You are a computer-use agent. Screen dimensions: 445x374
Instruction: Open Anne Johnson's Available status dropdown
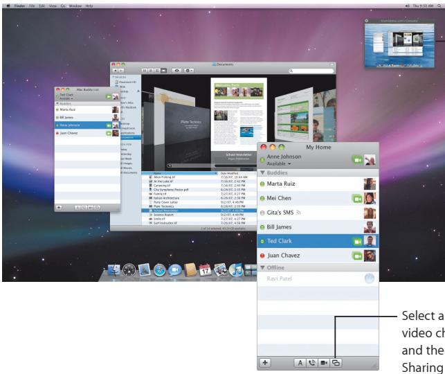click(x=279, y=164)
